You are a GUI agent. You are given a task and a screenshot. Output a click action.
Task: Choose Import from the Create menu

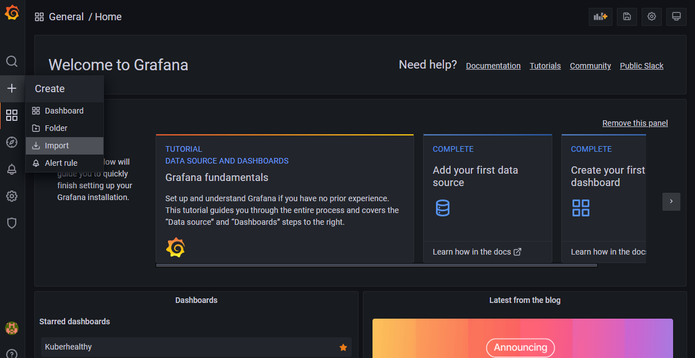[65, 146]
